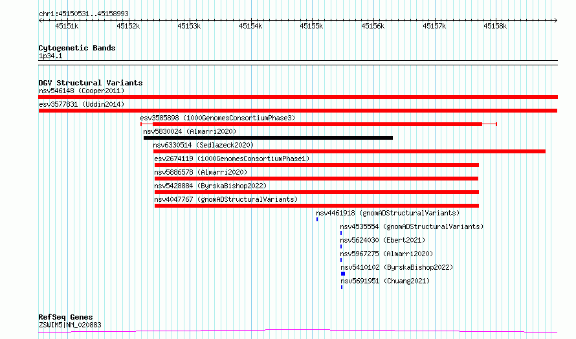Open nsv5410102 (ByrskaBishop2022) variant label
576x339 pixels.
(397, 267)
